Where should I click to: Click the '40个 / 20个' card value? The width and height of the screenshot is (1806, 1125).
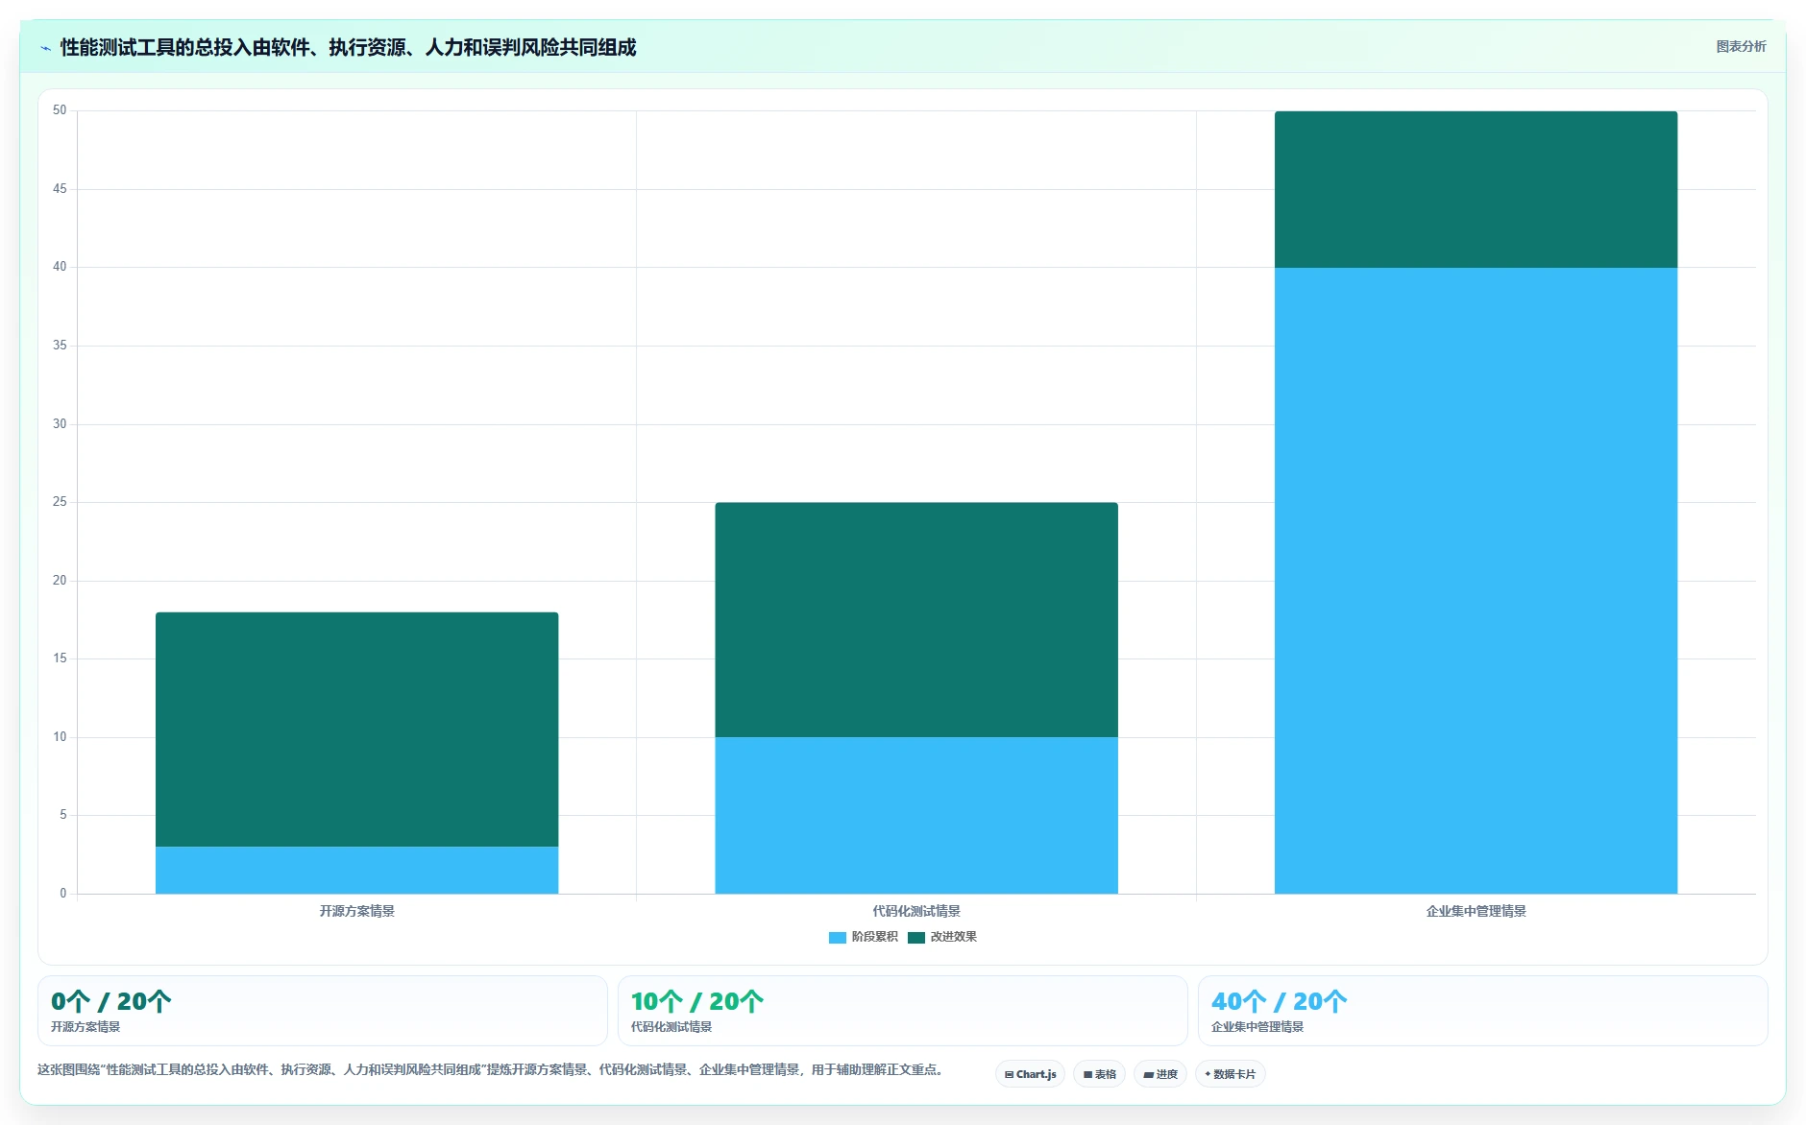pos(1279,1001)
